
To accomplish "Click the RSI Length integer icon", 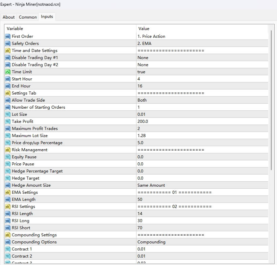I will point(7,214).
